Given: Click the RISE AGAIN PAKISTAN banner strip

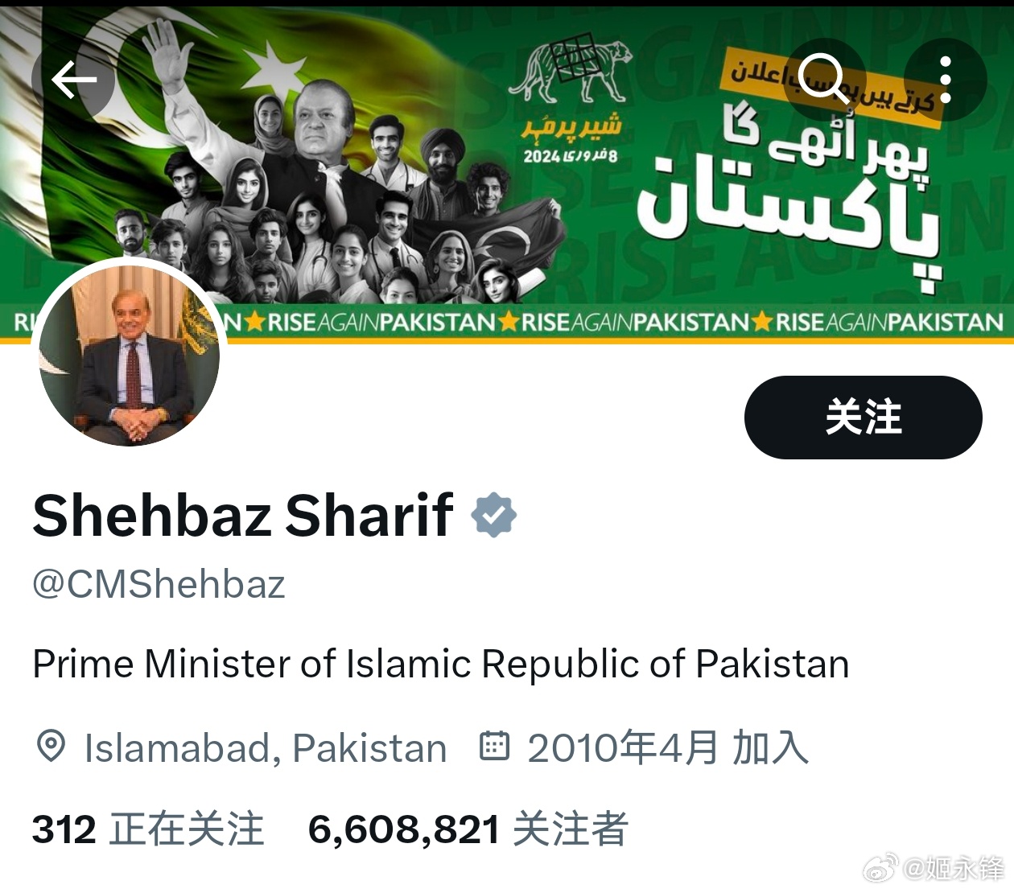Looking at the screenshot, I should tap(507, 323).
